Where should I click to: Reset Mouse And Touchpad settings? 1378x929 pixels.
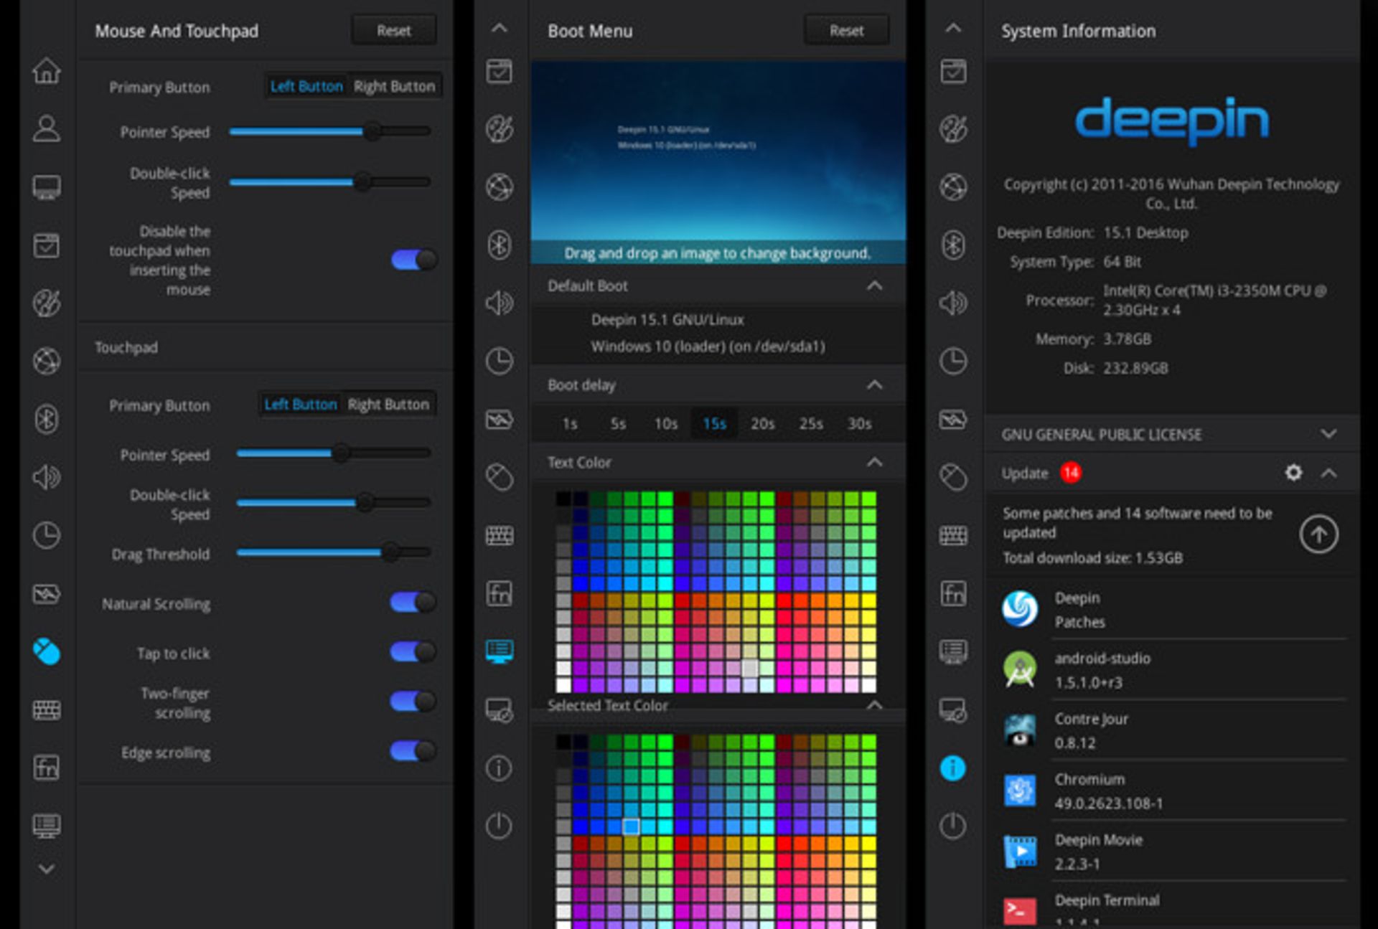click(x=394, y=31)
